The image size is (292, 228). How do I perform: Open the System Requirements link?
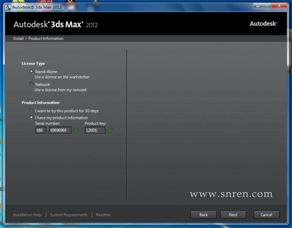pos(69,215)
